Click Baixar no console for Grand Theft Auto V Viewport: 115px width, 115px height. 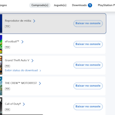pyautogui.click(x=88, y=65)
